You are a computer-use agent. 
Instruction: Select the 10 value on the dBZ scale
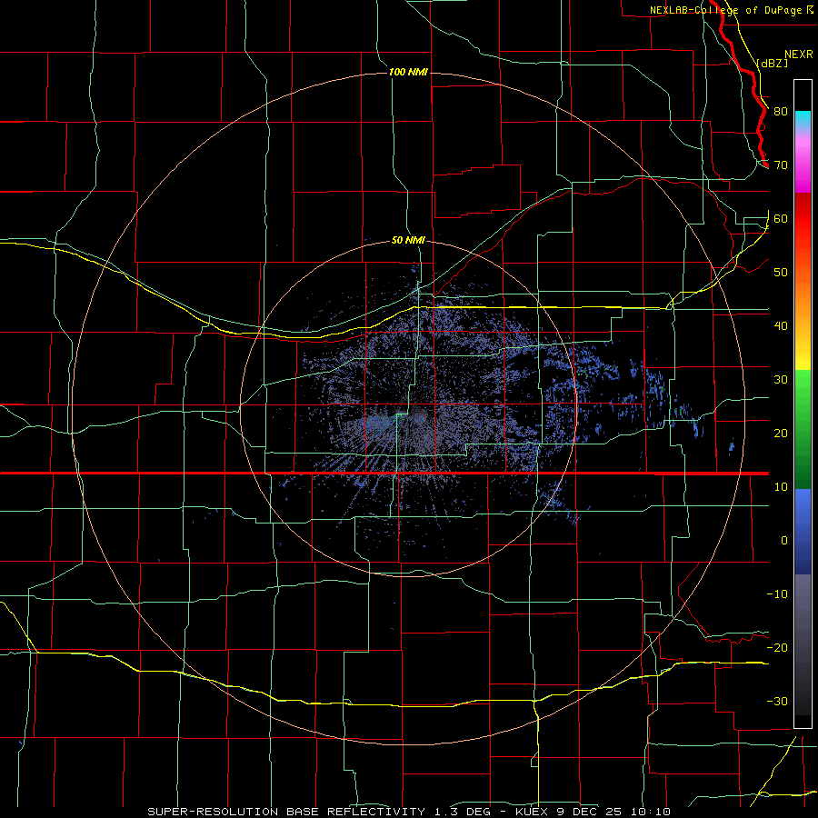[x=781, y=487]
